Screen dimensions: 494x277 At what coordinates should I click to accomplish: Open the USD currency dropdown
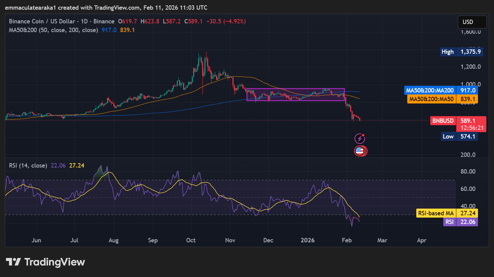pos(472,22)
